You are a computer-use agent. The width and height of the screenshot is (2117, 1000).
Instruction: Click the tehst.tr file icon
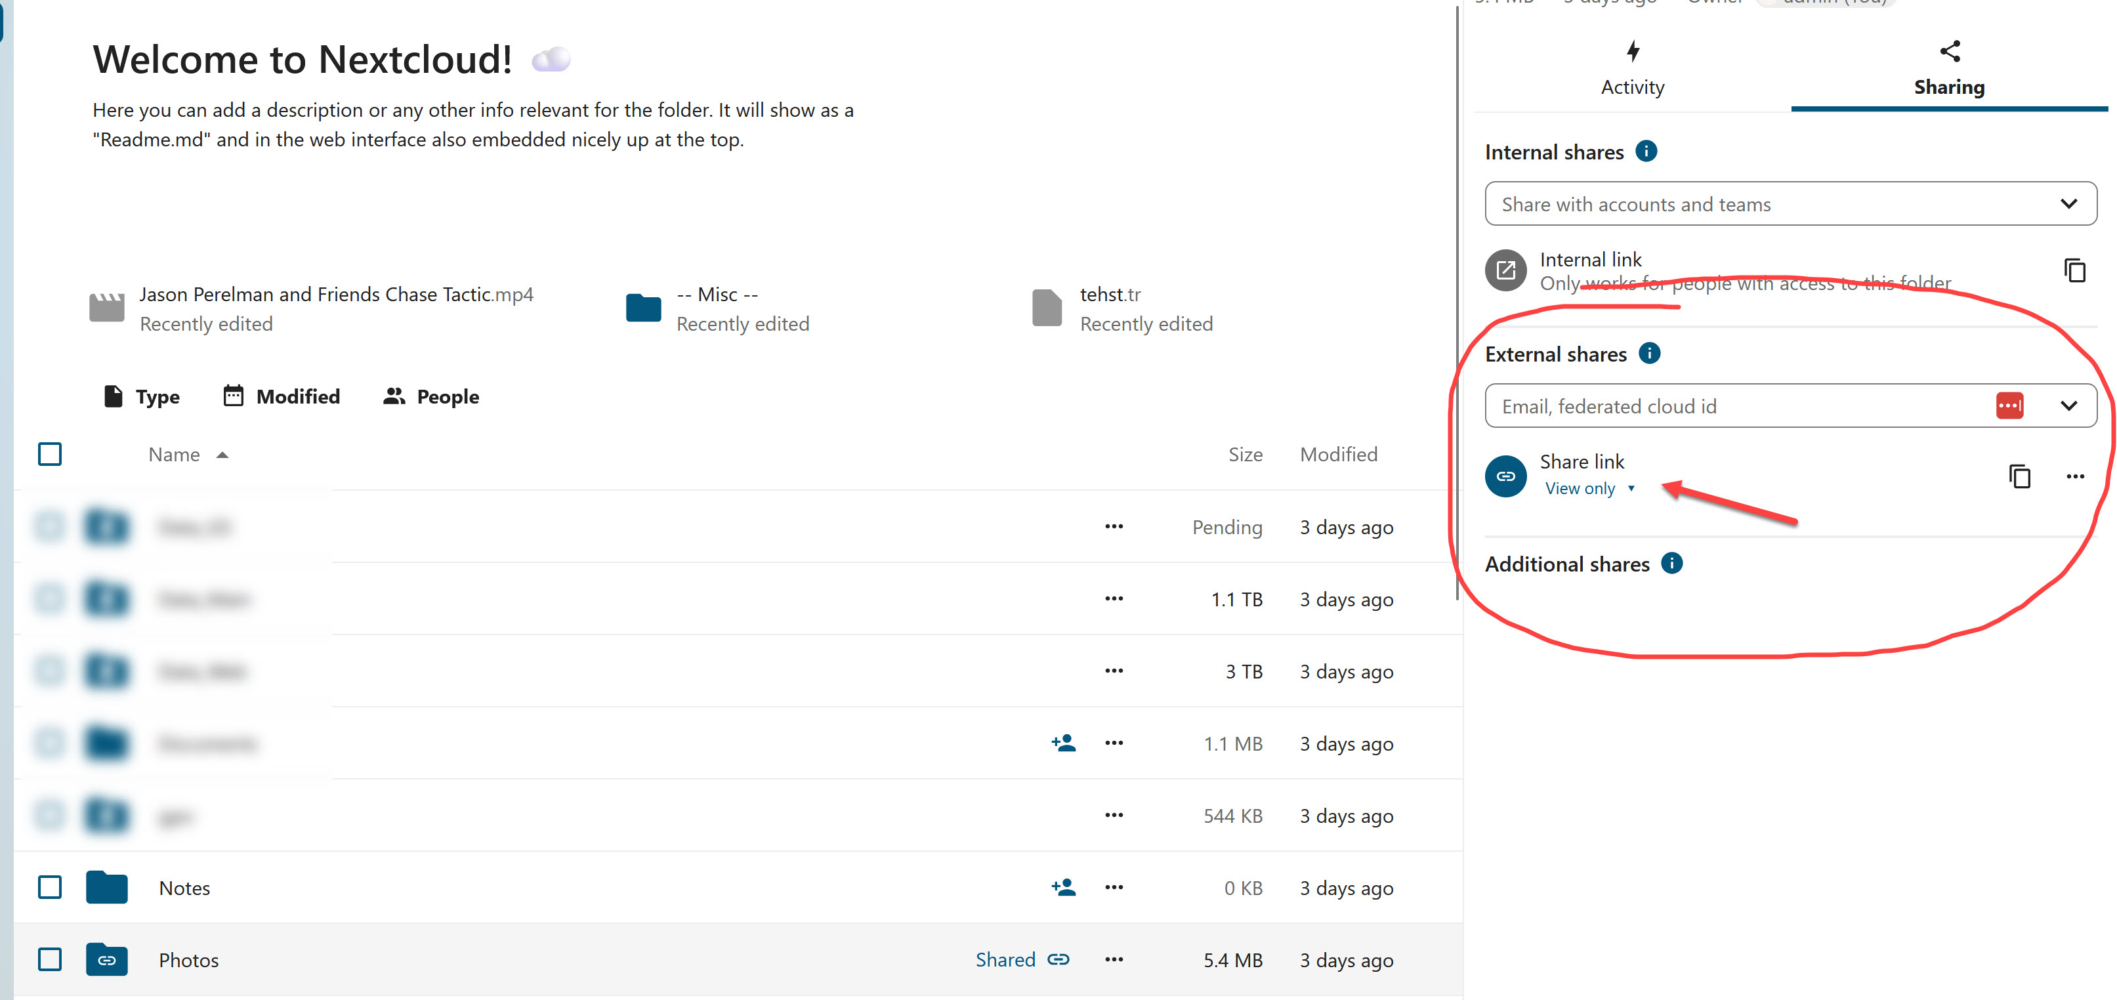click(x=1046, y=308)
